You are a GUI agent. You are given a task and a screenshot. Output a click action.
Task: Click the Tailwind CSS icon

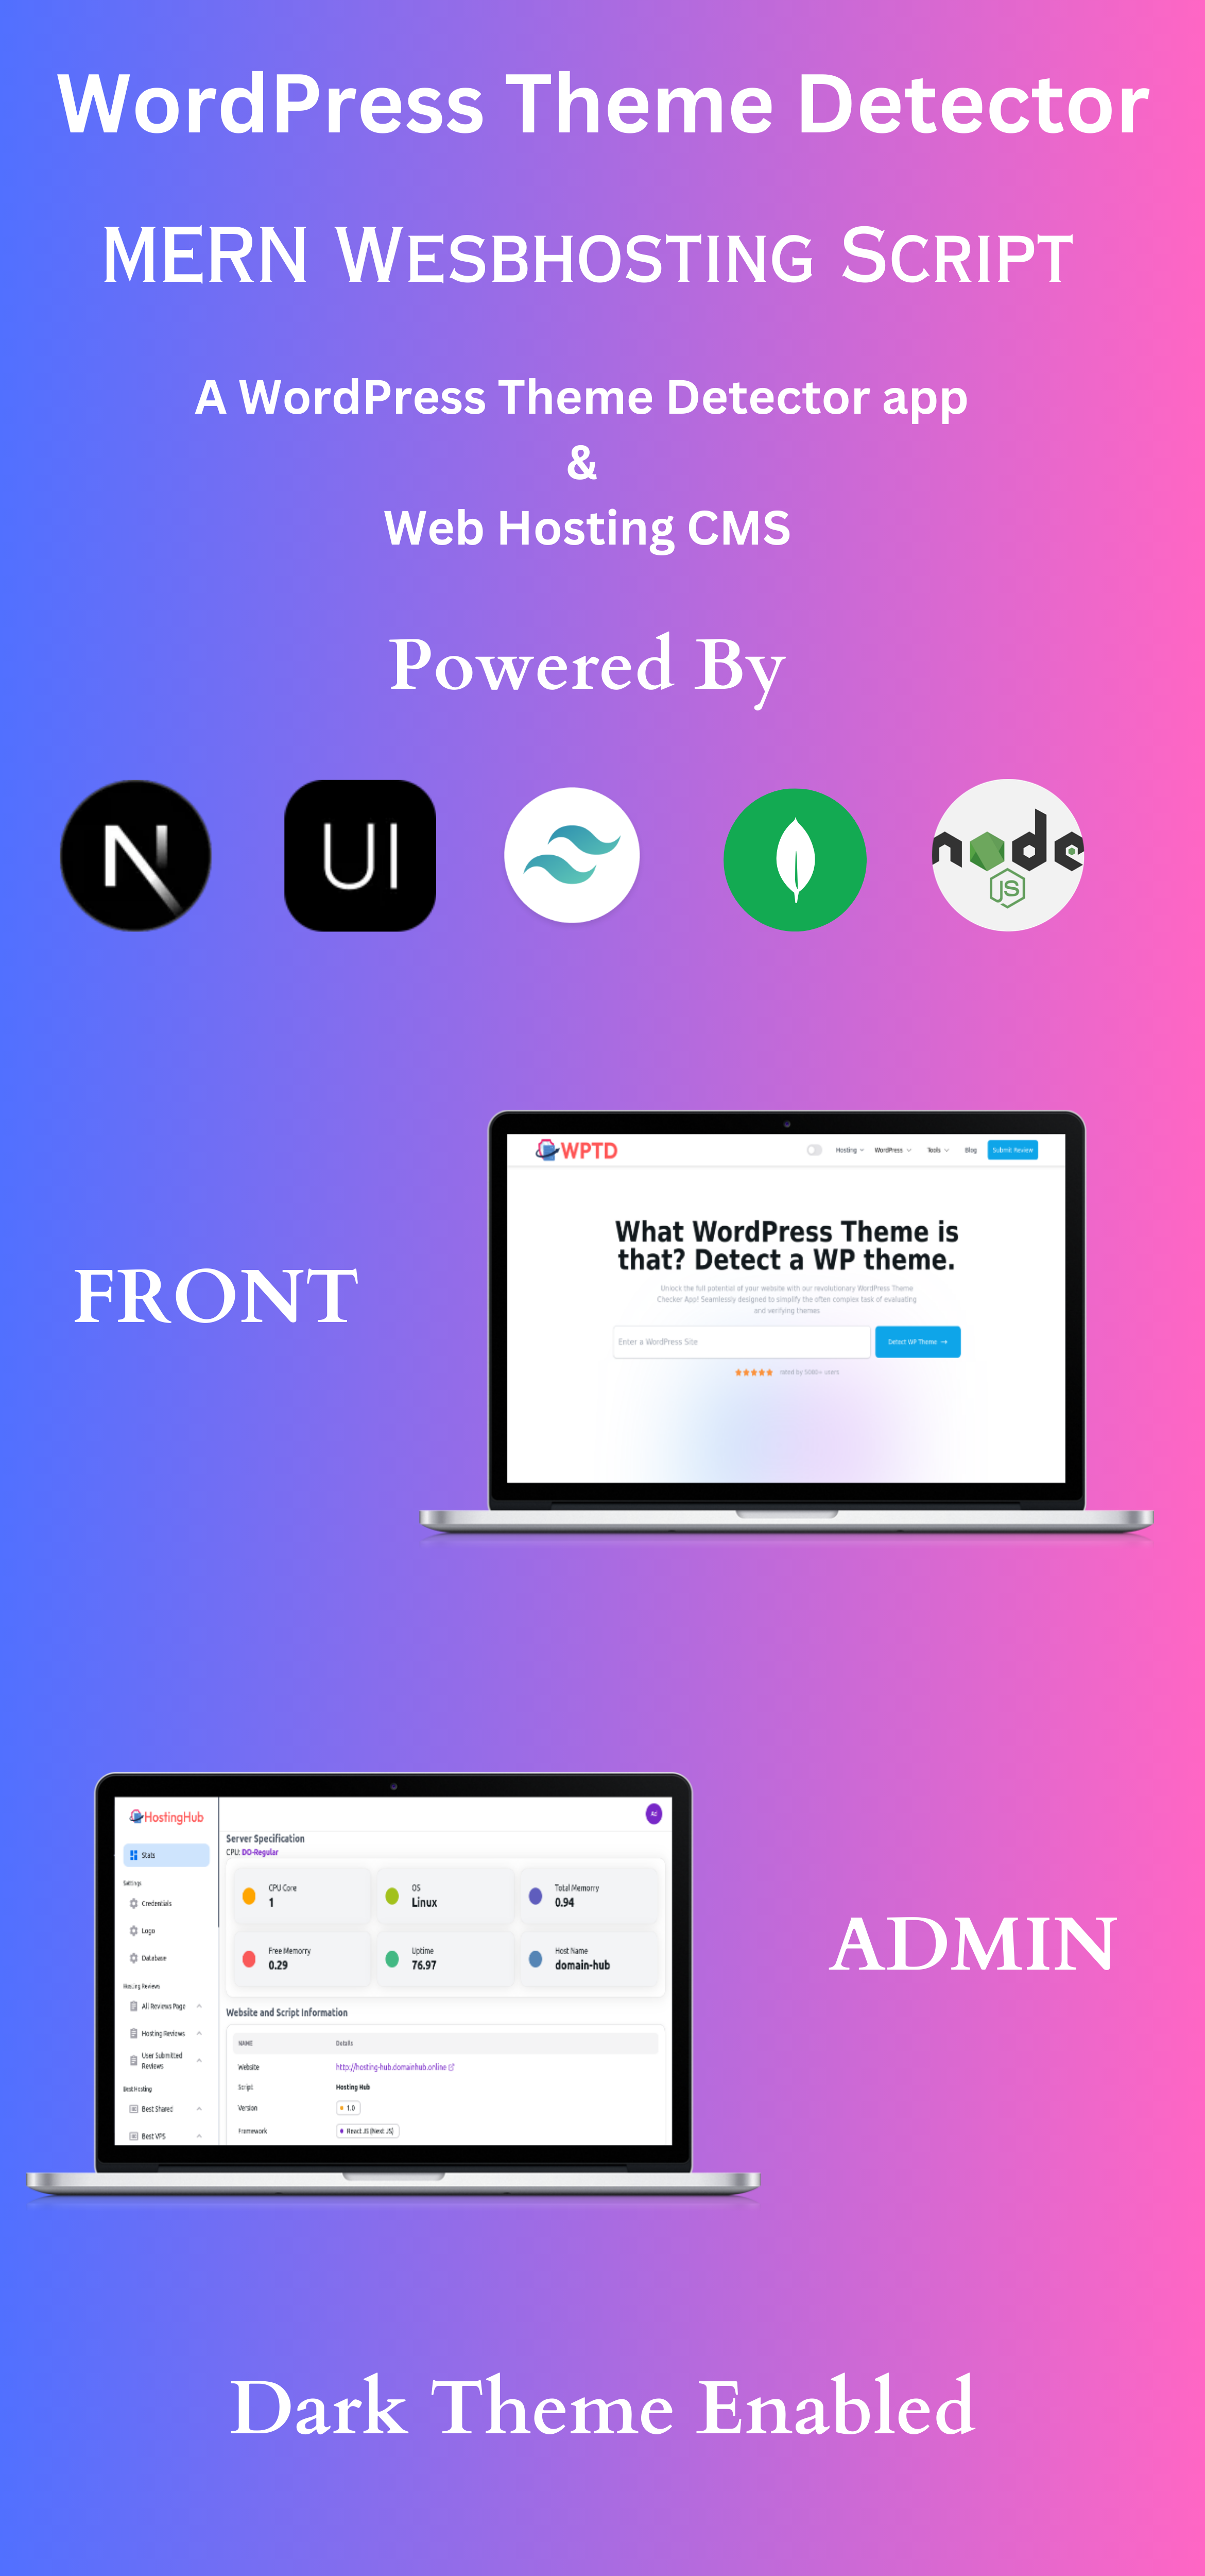[571, 854]
